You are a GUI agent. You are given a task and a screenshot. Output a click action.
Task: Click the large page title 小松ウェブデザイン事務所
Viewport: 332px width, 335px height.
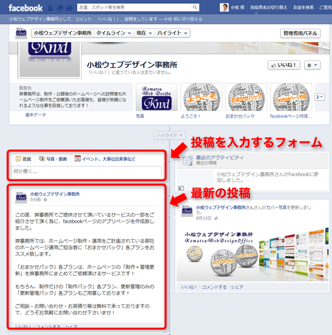[x=132, y=65]
